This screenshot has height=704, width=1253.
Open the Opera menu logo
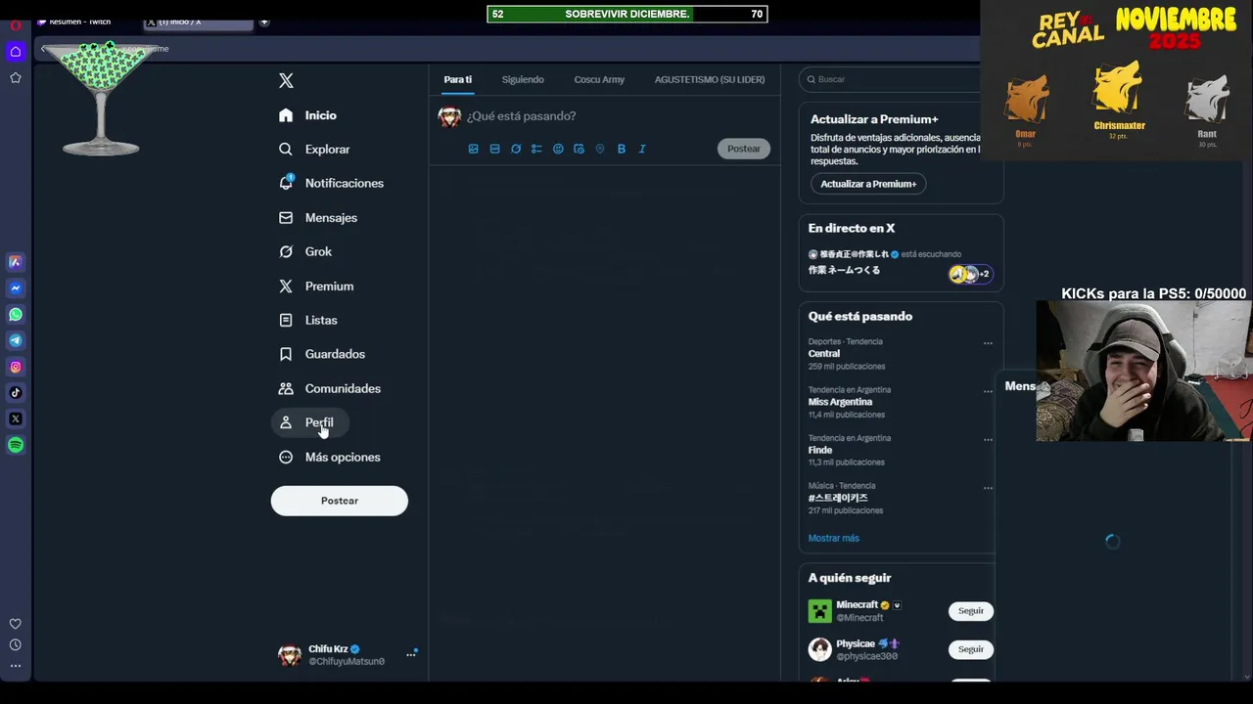[x=16, y=25]
